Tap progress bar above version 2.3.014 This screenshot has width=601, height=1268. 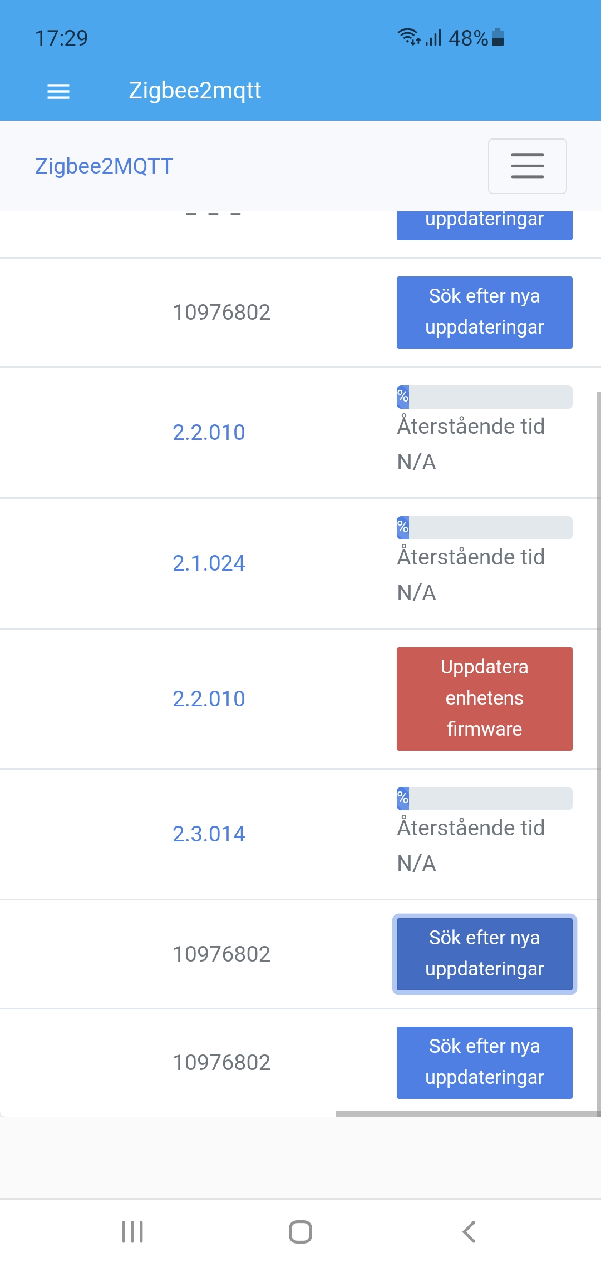click(x=484, y=798)
